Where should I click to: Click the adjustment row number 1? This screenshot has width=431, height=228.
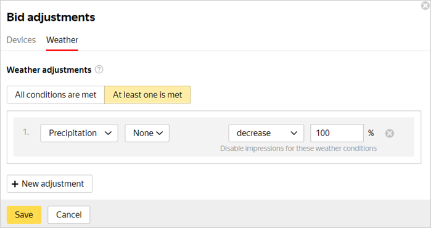coord(26,132)
